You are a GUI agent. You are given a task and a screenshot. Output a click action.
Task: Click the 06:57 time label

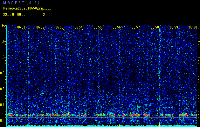click(136, 27)
